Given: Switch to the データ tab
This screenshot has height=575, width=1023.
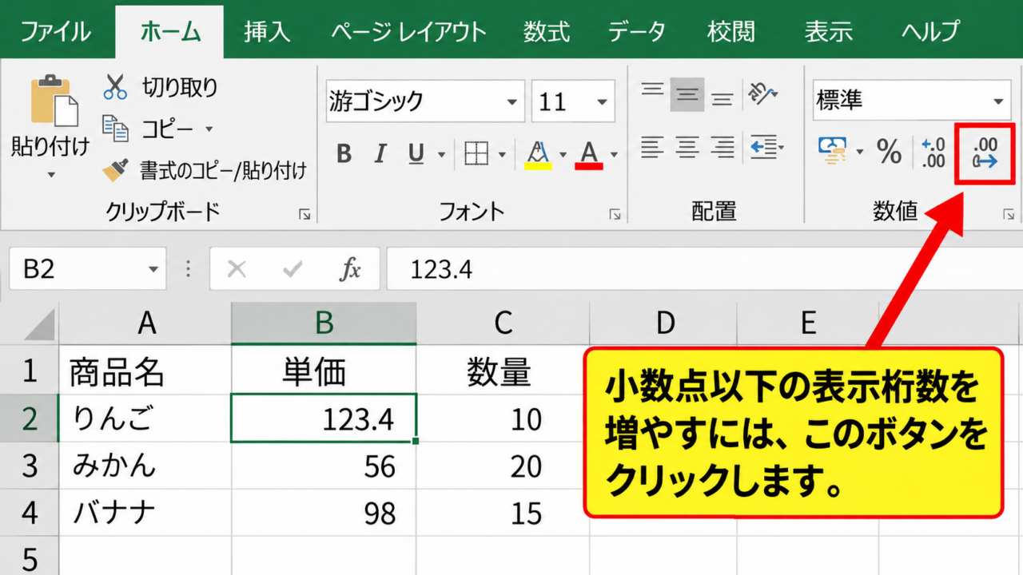Looking at the screenshot, I should [x=636, y=32].
